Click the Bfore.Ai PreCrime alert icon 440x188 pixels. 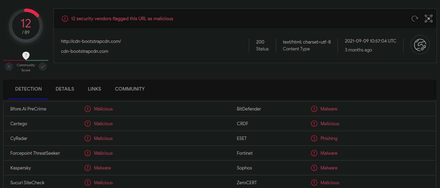point(88,109)
